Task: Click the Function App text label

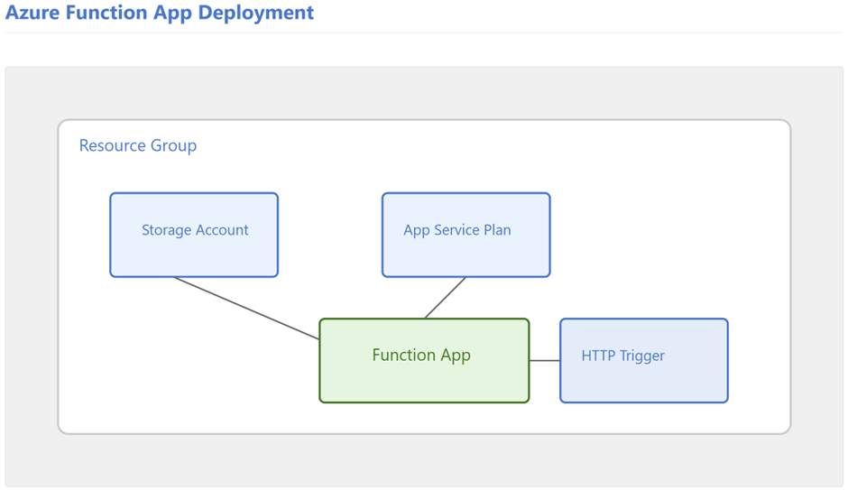Action: coord(421,355)
